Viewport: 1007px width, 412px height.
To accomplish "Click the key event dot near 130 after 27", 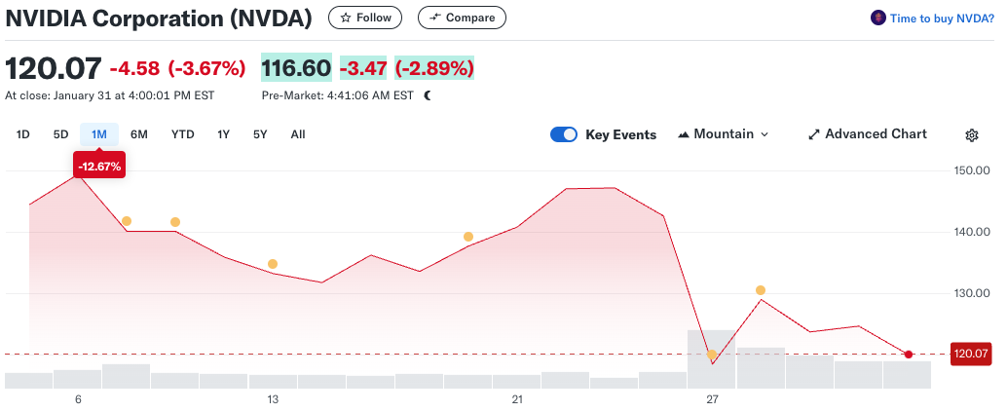I will pos(761,290).
